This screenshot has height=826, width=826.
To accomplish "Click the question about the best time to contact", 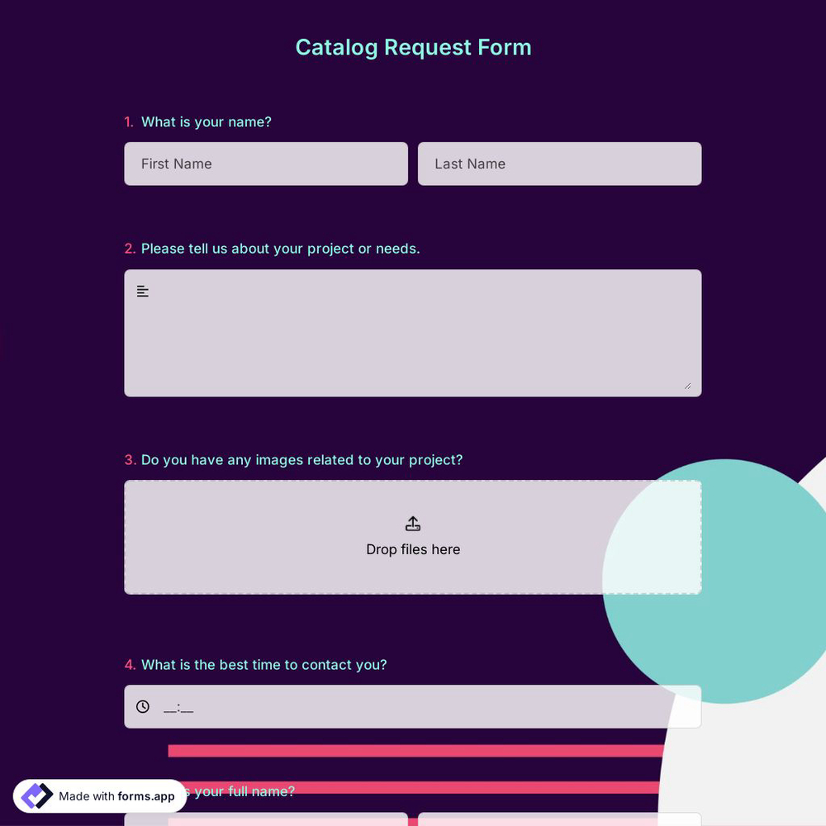I will (x=264, y=664).
